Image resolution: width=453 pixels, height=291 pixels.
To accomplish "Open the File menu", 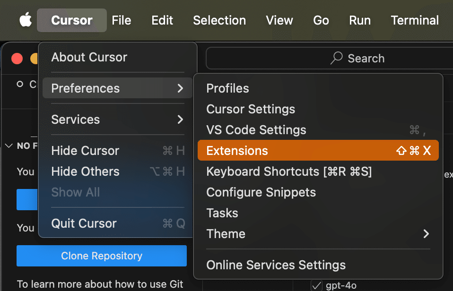I will (x=122, y=20).
